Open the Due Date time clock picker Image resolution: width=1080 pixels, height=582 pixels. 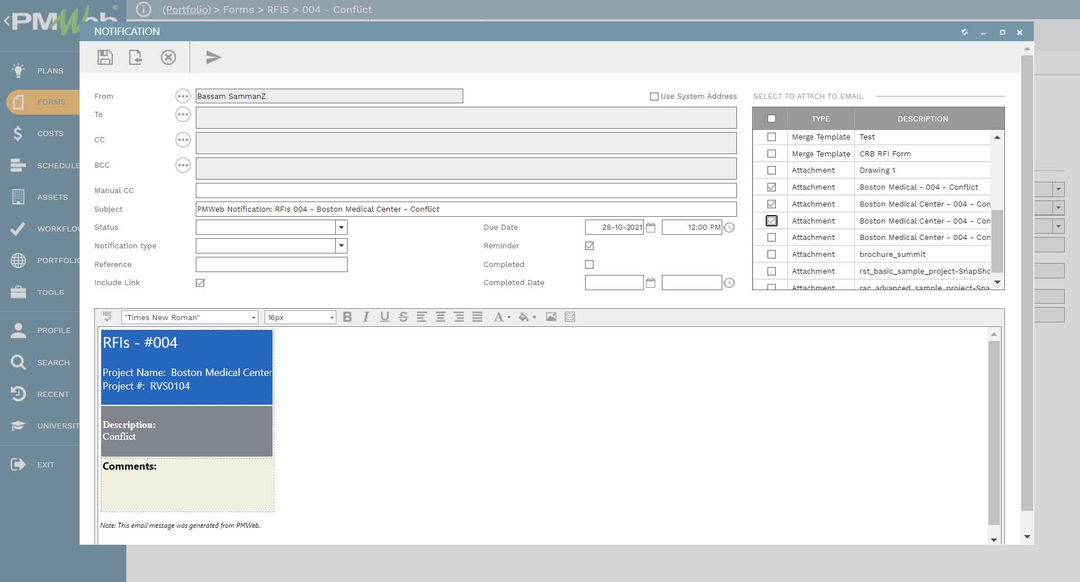pyautogui.click(x=730, y=227)
